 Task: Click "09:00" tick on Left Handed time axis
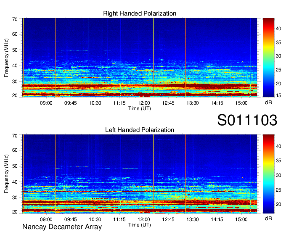pos(46,219)
